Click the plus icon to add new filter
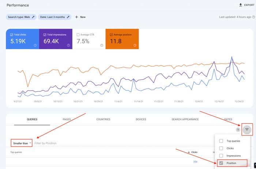This screenshot has height=169, width=256. [x=76, y=17]
